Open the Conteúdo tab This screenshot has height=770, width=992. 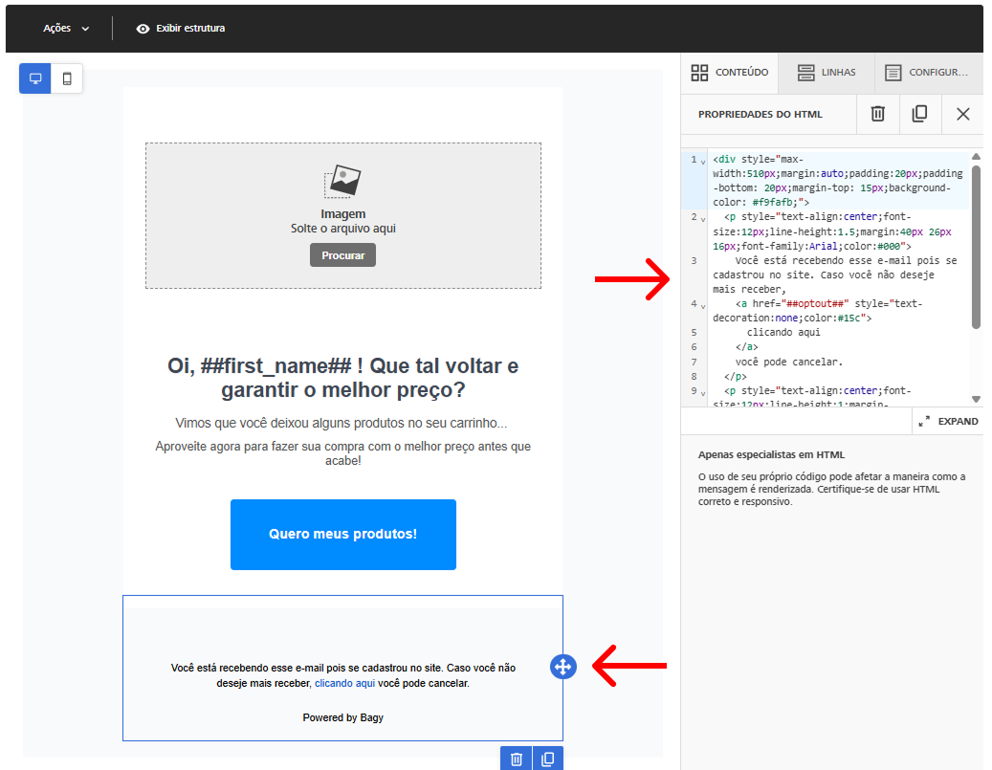(730, 72)
